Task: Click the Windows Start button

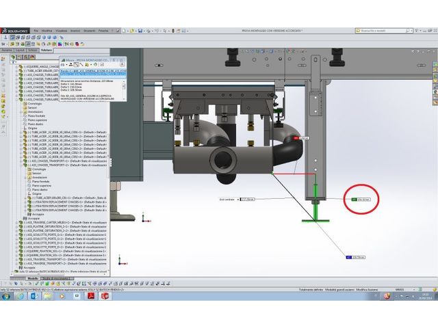Action: (x=6, y=297)
